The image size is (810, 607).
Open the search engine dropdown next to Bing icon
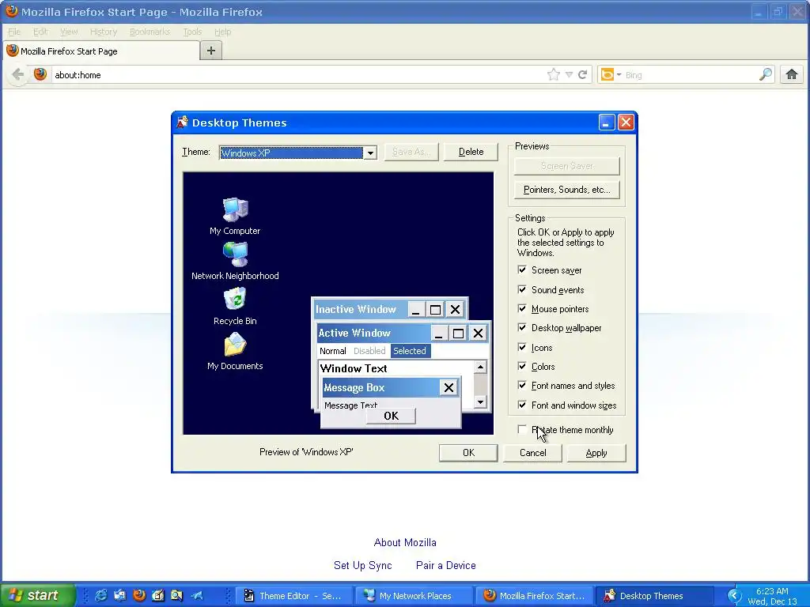pos(619,75)
